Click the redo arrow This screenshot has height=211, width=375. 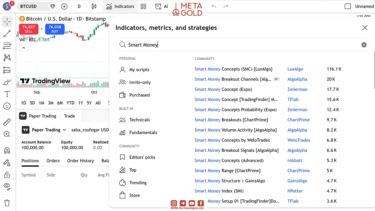(226, 6)
